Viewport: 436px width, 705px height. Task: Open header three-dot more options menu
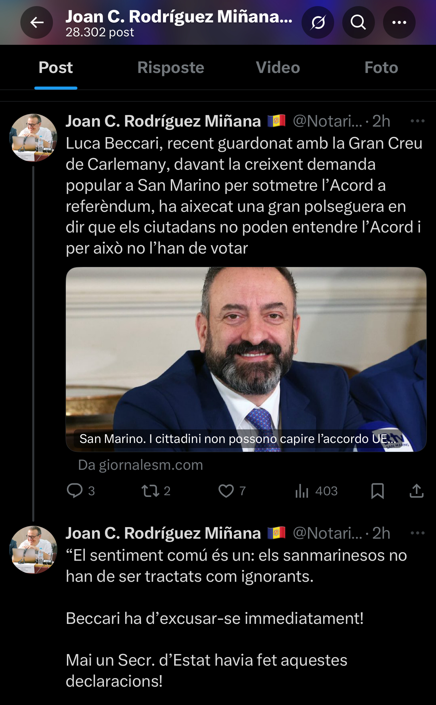pyautogui.click(x=399, y=22)
